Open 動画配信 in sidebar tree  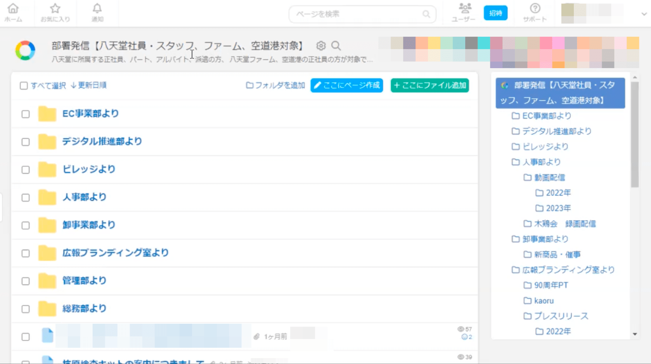click(549, 177)
